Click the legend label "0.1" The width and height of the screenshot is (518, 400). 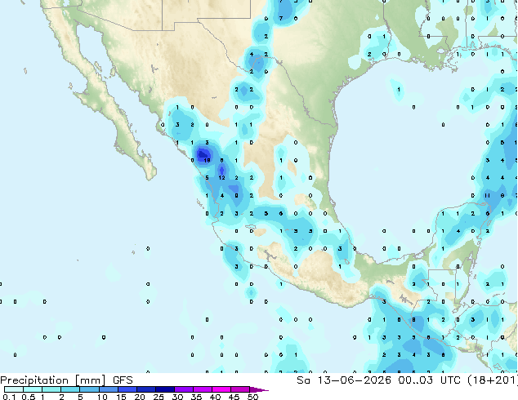pos(9,397)
